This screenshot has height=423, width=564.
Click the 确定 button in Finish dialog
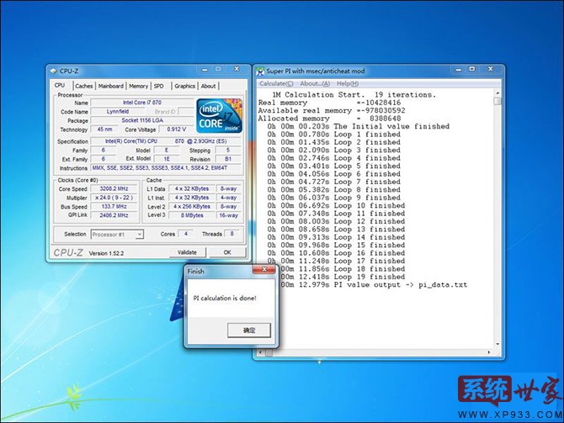(x=248, y=330)
